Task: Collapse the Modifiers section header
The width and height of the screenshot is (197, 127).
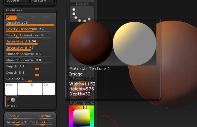Action: [x=30, y=10]
